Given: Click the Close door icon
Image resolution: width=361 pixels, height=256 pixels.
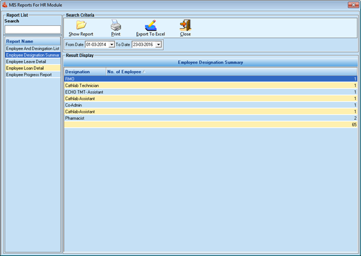Looking at the screenshot, I should tap(185, 25).
